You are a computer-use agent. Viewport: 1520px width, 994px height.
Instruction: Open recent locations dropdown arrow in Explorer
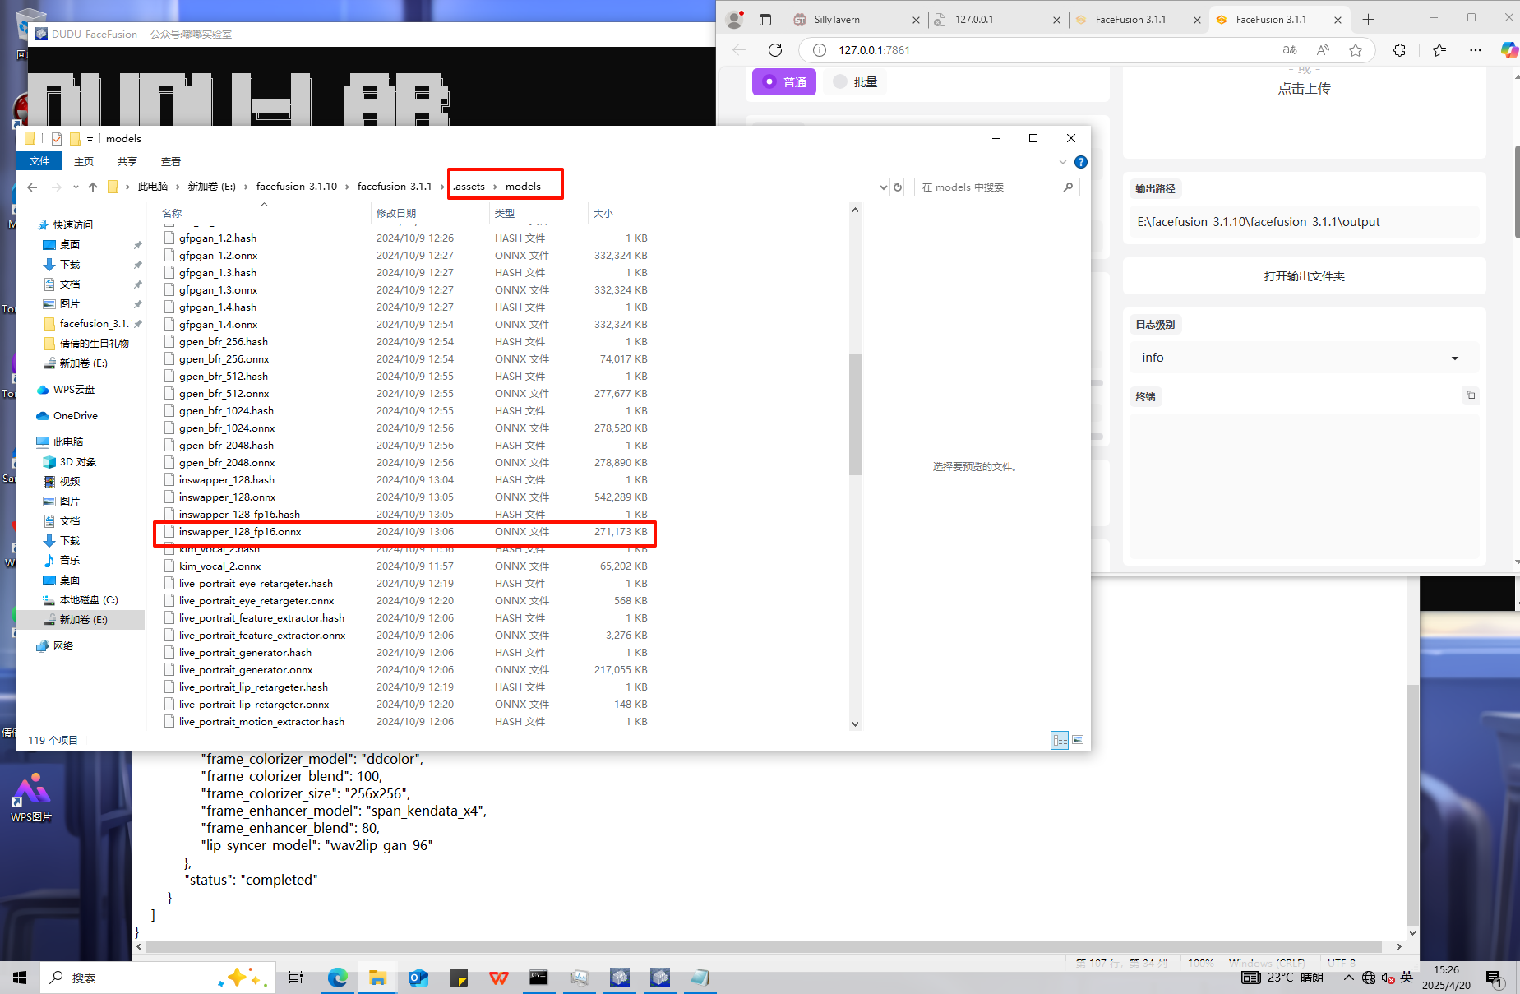click(75, 187)
